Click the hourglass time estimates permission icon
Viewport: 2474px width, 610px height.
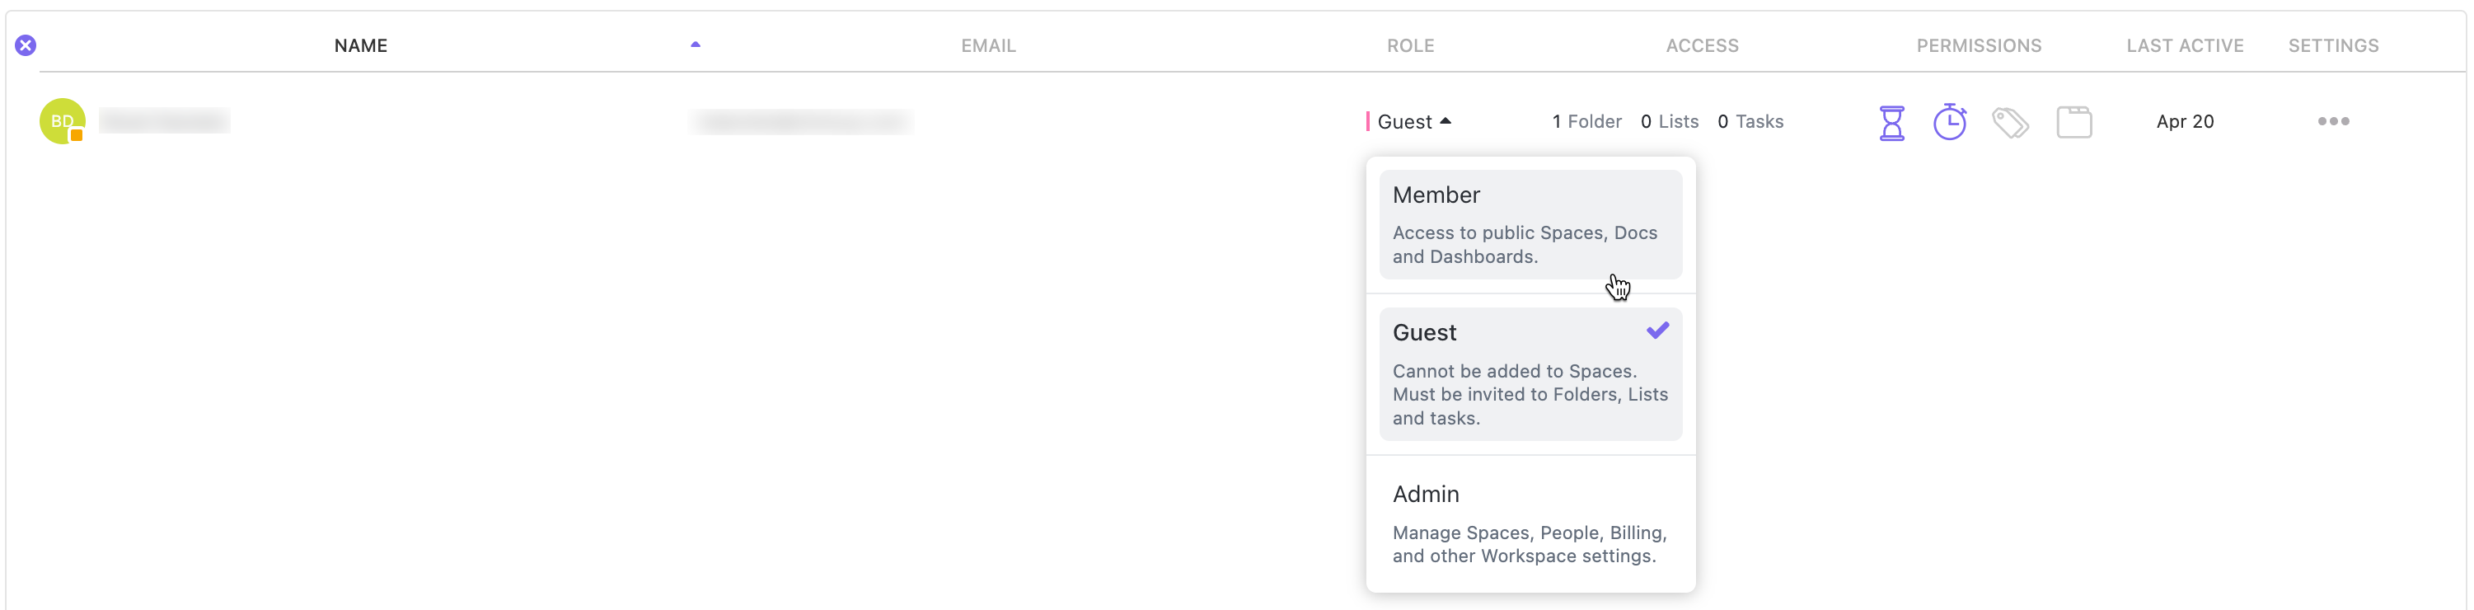pyautogui.click(x=1891, y=122)
